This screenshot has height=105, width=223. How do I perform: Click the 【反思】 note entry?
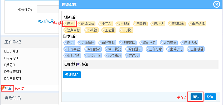coord(10,65)
